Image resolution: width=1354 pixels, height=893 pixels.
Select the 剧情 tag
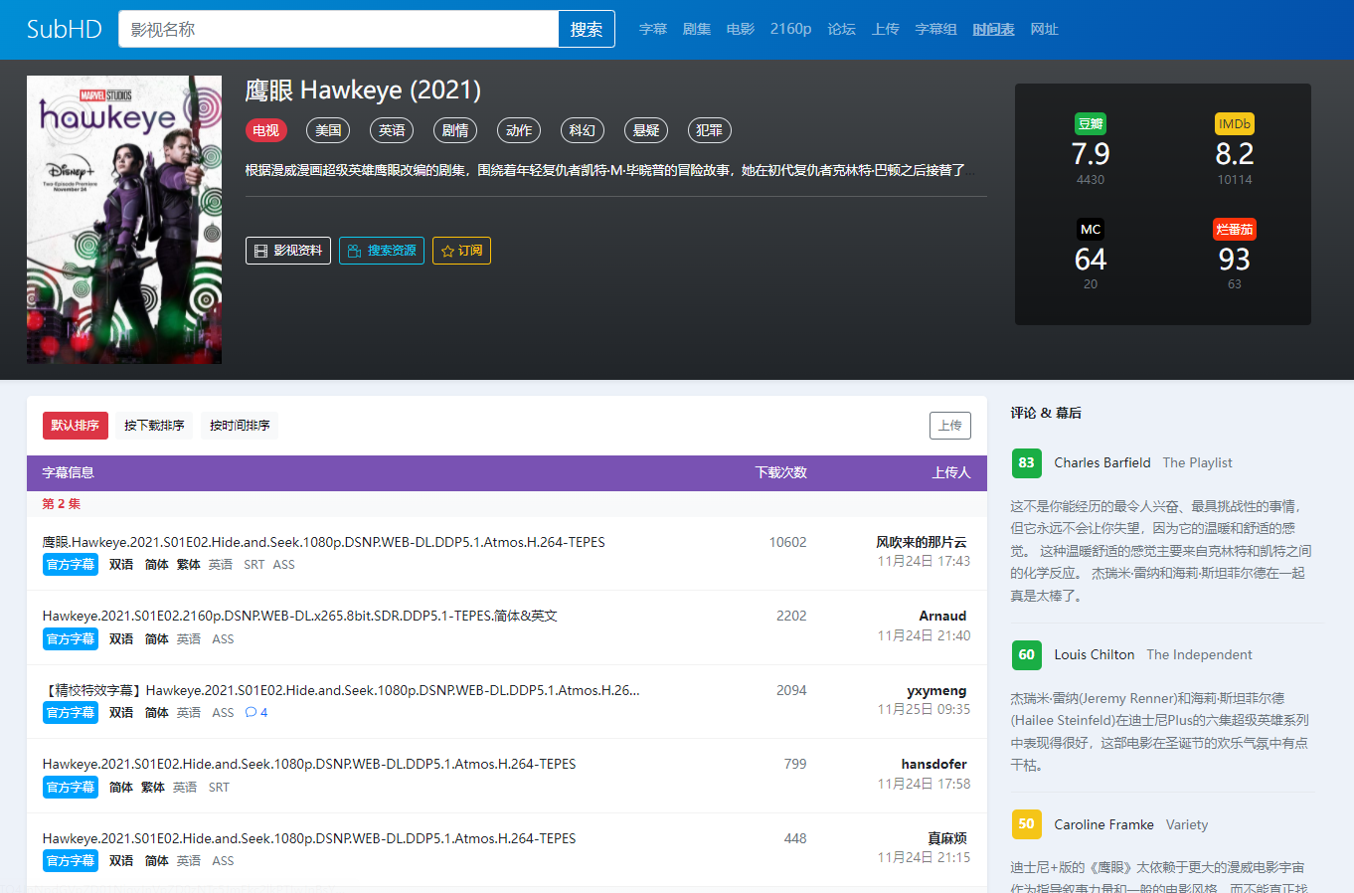click(455, 130)
